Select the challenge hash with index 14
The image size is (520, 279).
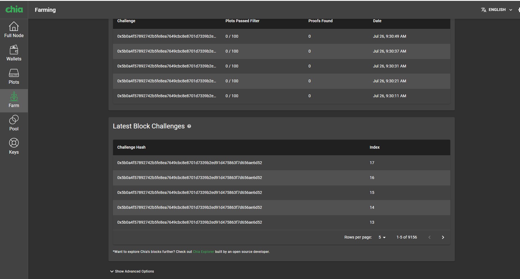click(x=189, y=207)
